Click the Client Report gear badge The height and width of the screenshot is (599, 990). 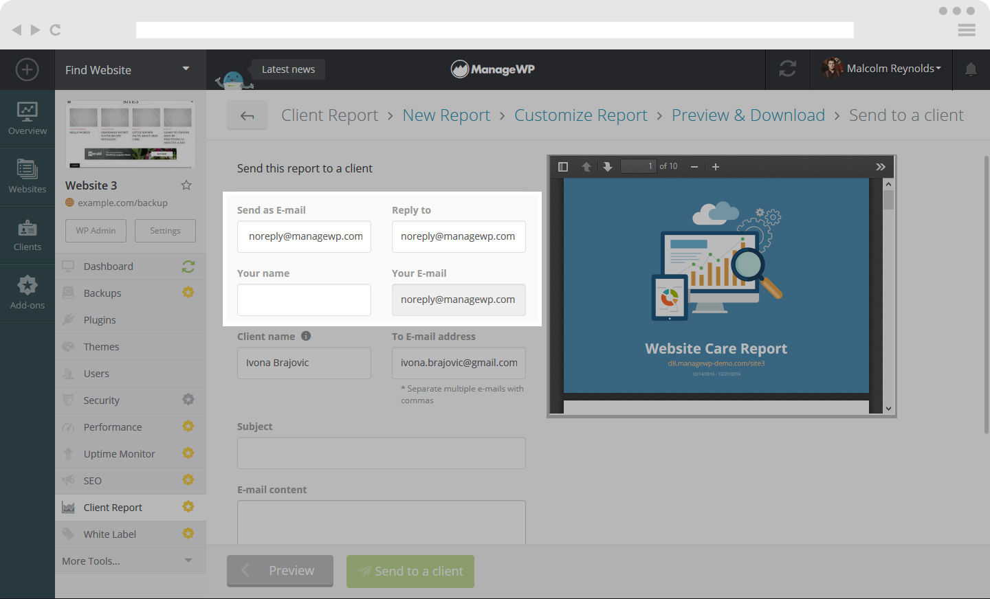coord(188,507)
